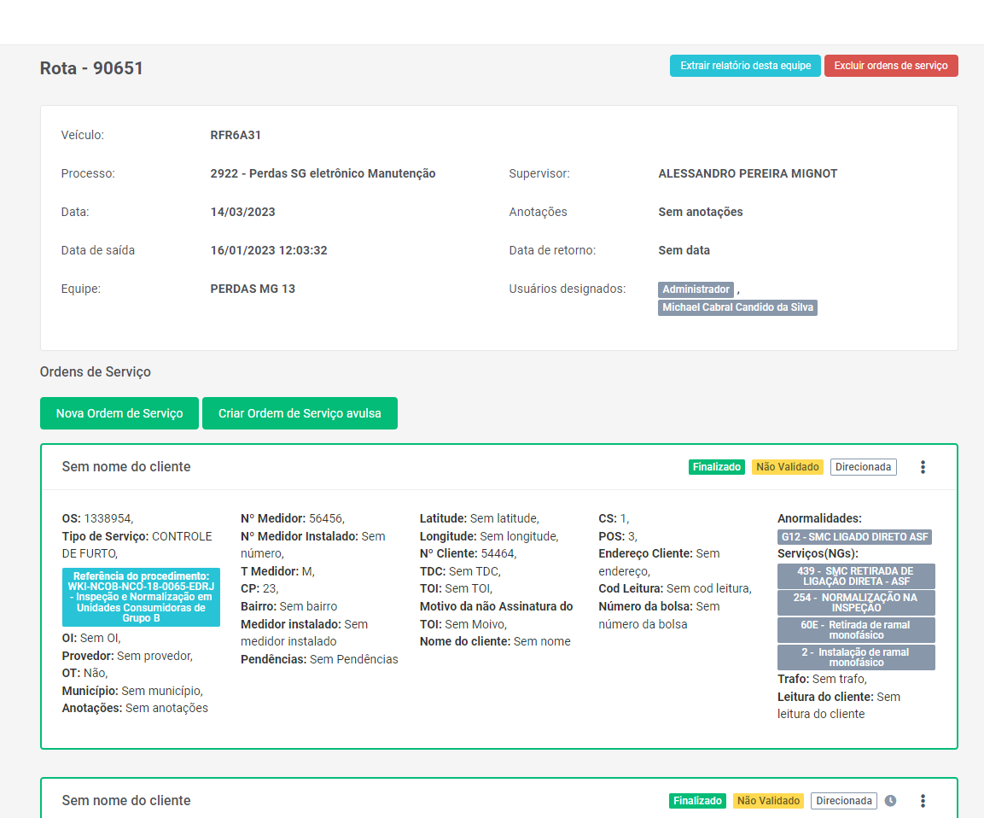Click 254 - NORMALIZAÇÃO NA INSPEÇÃO tag
This screenshot has height=818, width=984.
(x=856, y=603)
